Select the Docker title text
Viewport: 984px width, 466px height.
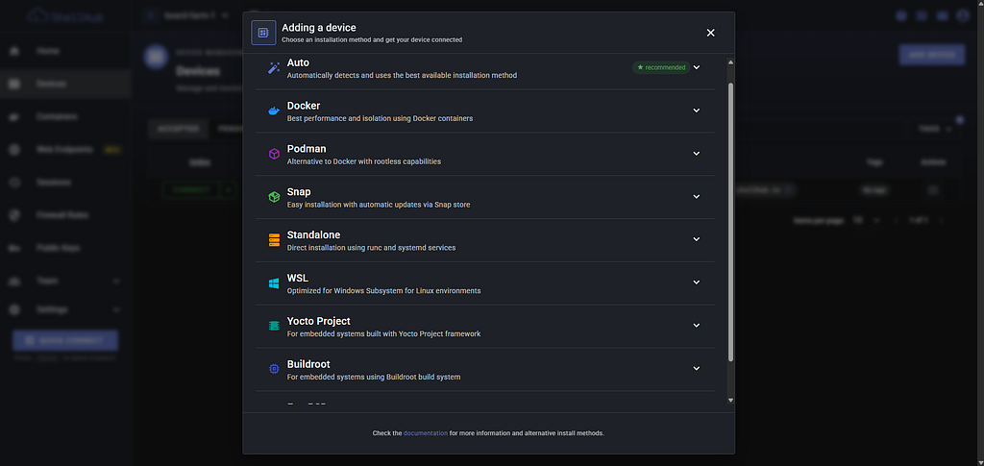pyautogui.click(x=304, y=106)
